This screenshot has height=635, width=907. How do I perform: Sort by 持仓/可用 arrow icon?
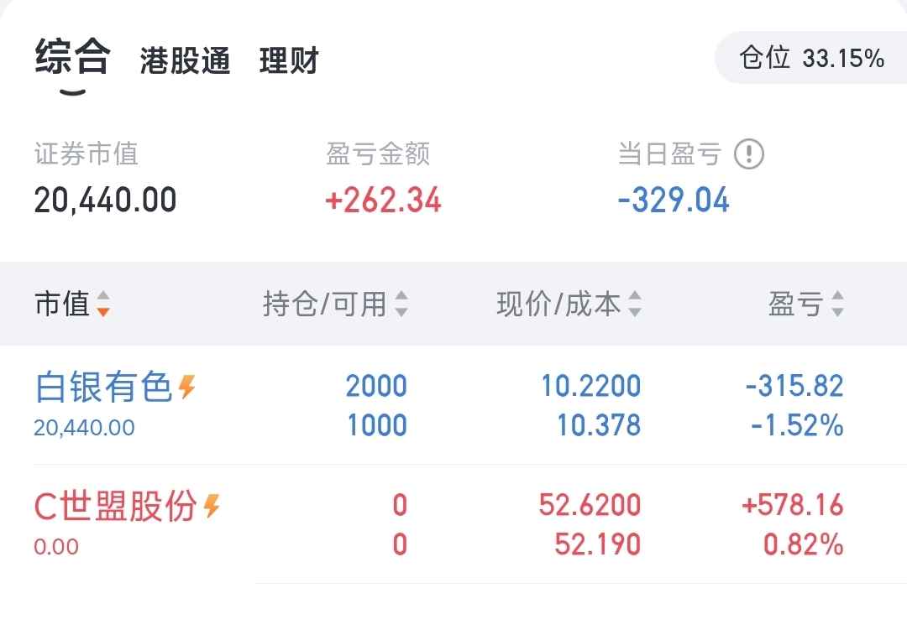tap(401, 304)
